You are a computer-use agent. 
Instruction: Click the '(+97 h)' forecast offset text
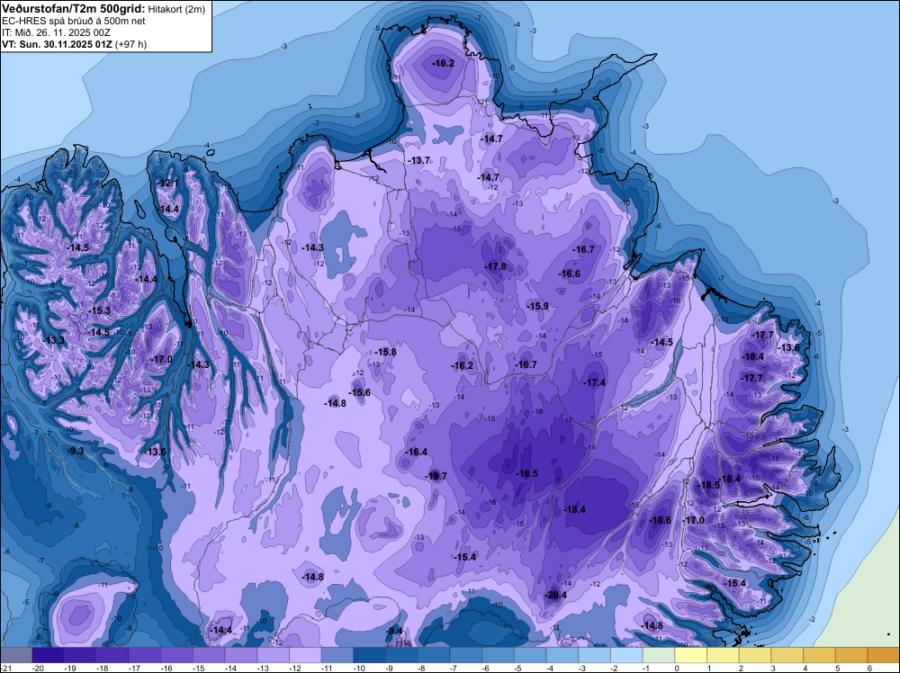click(131, 43)
